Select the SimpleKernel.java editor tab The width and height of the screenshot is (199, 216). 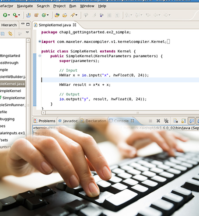click(x=55, y=25)
